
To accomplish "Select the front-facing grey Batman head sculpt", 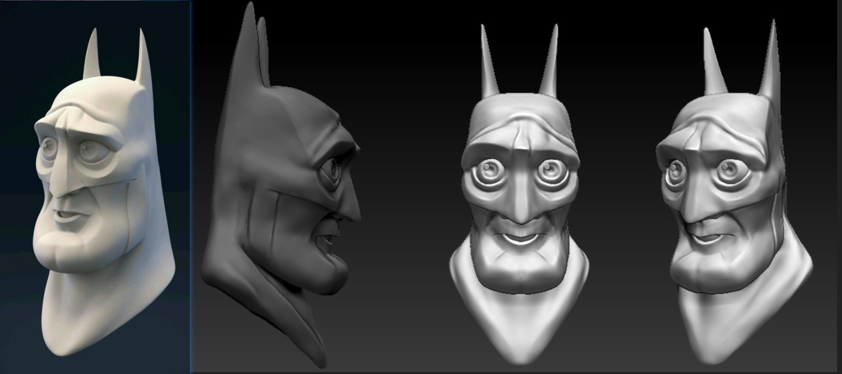I will [520, 195].
